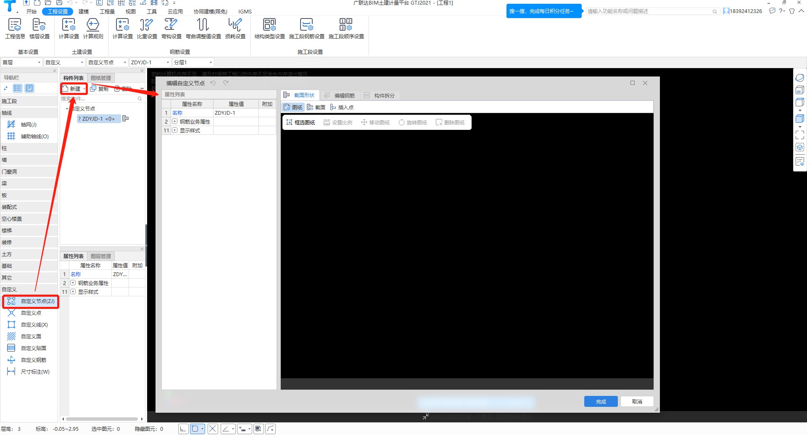Toggle the navigation bar panel view icon
807x435 pixels.
click(x=29, y=88)
